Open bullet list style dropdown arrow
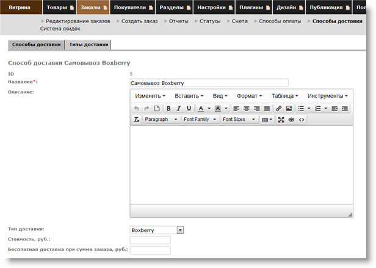376x268 pixels. 309,109
